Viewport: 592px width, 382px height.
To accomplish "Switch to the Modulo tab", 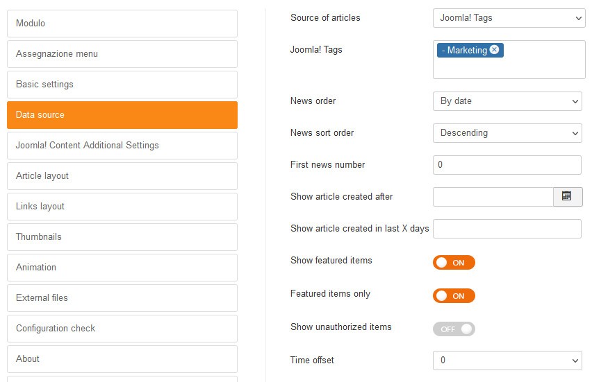I will point(122,24).
